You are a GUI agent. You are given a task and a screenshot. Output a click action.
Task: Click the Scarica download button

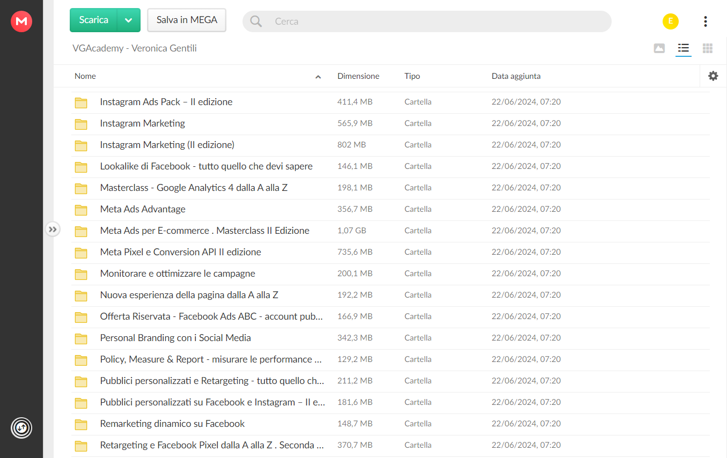coord(94,20)
